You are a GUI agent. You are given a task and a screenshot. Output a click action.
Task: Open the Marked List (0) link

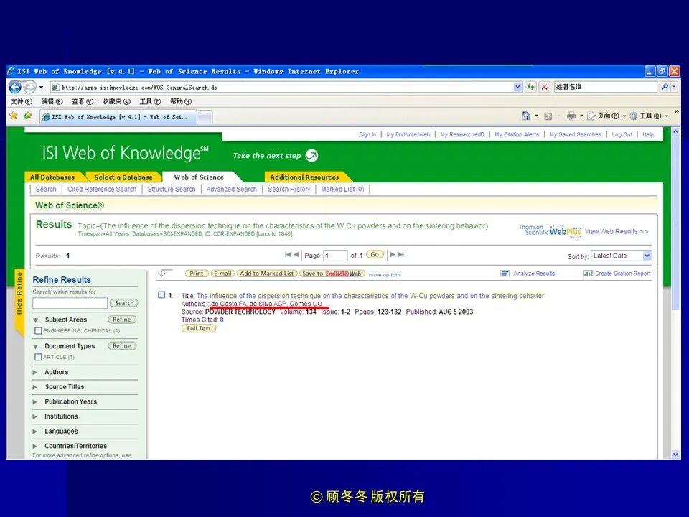click(x=343, y=189)
